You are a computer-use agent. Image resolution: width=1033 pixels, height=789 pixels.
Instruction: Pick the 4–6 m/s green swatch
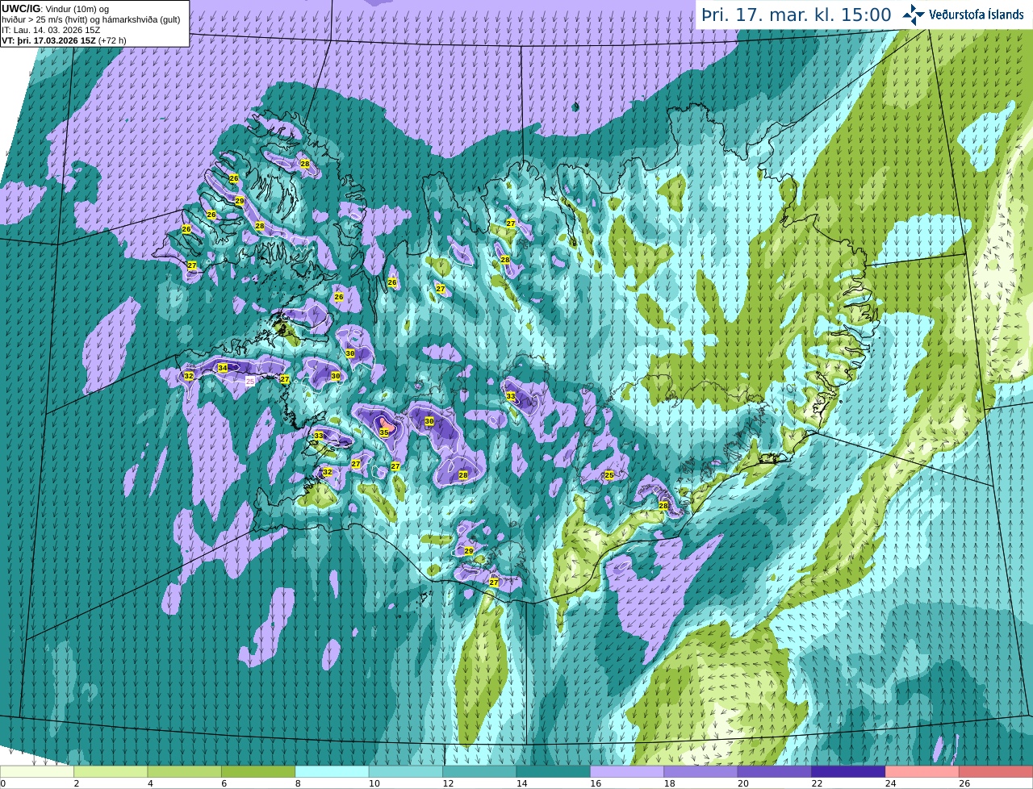184,771
